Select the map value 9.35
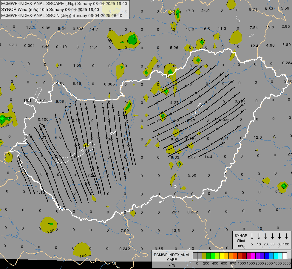Viewport: 292px width, 269px height. point(46,28)
